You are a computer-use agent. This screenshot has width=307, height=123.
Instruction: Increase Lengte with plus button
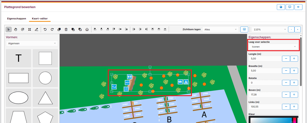tap(294, 58)
